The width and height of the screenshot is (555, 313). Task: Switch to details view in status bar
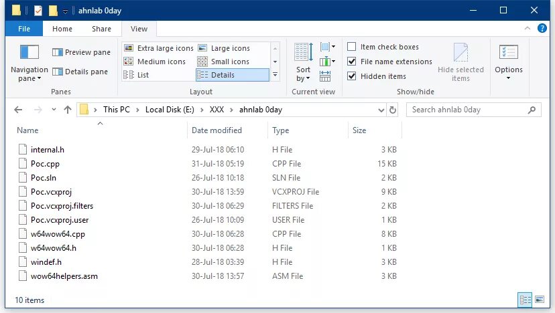(x=525, y=300)
